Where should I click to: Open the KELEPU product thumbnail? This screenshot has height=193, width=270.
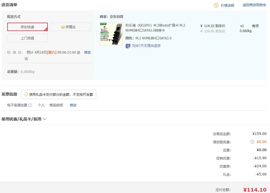click(111, 34)
